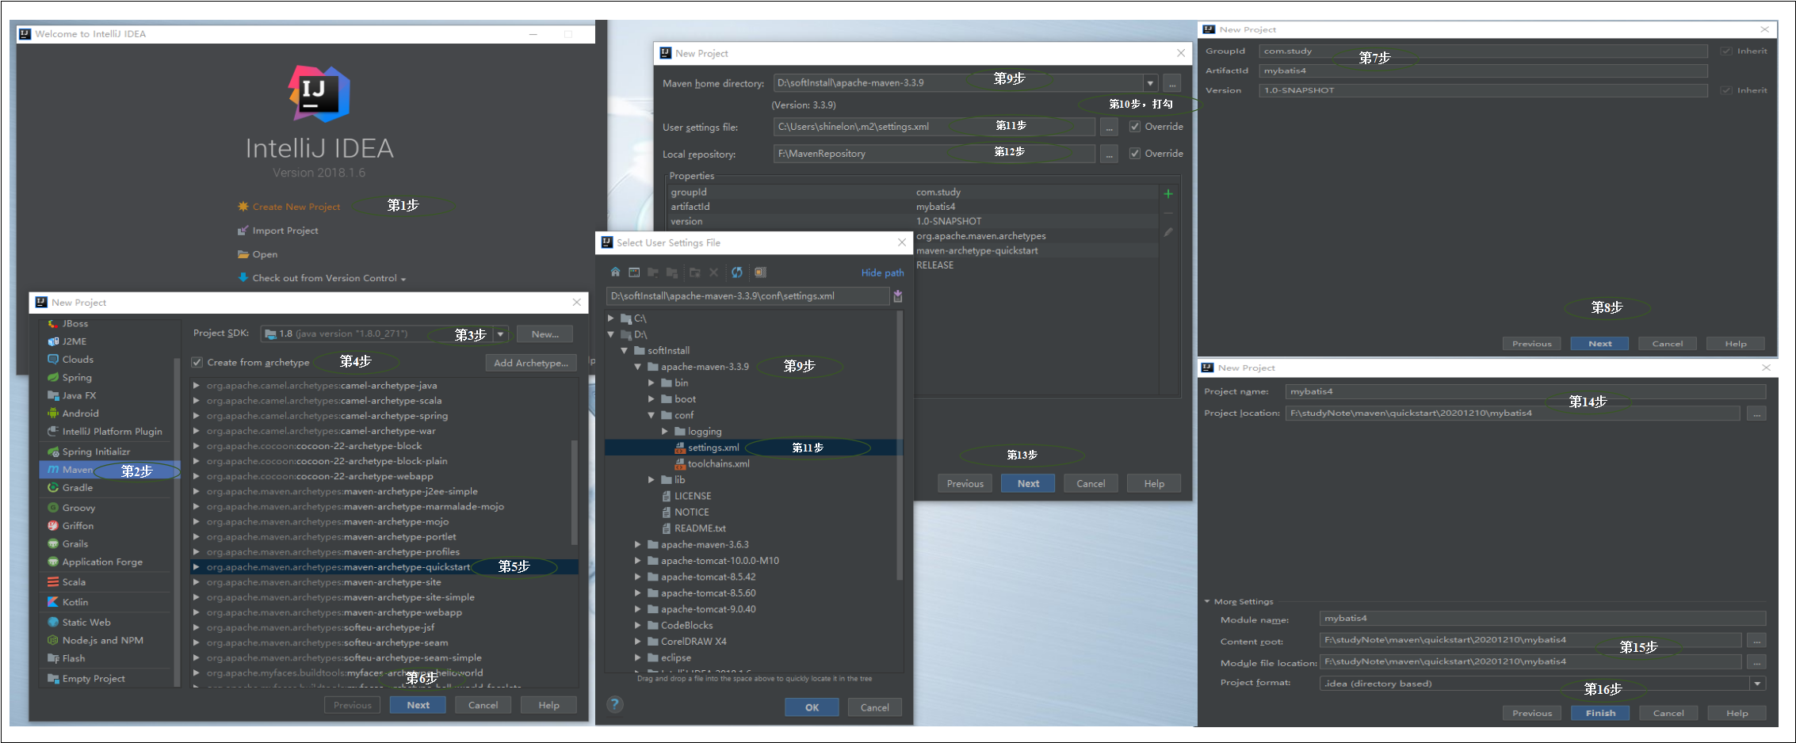Open the Project SDK dropdown
The height and width of the screenshot is (743, 1796).
501,334
